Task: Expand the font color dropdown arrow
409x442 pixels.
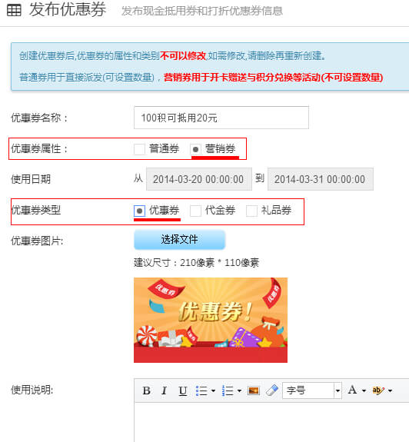Action: click(364, 390)
